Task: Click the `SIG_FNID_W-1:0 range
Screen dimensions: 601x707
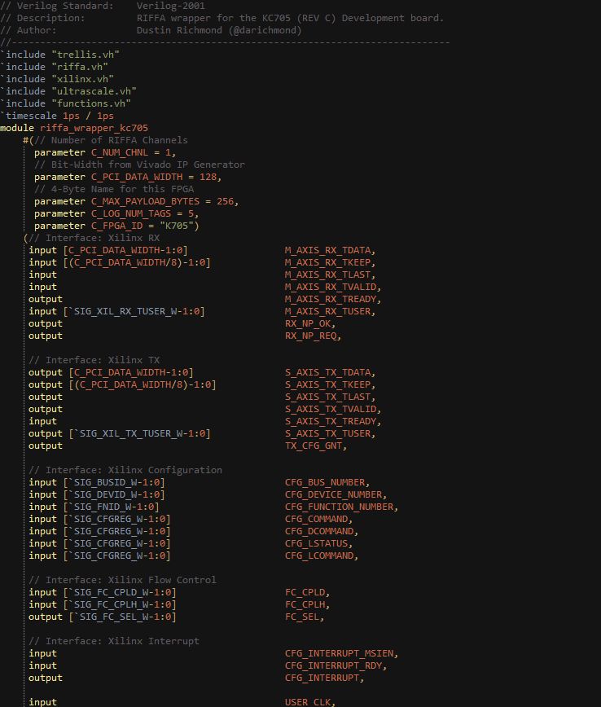Action: click(x=111, y=507)
